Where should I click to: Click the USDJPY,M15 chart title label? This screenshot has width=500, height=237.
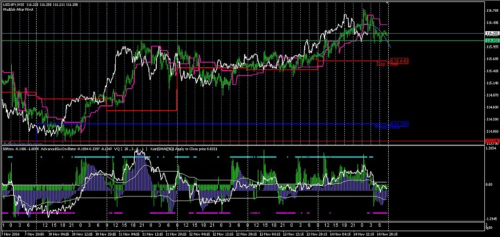13,5
